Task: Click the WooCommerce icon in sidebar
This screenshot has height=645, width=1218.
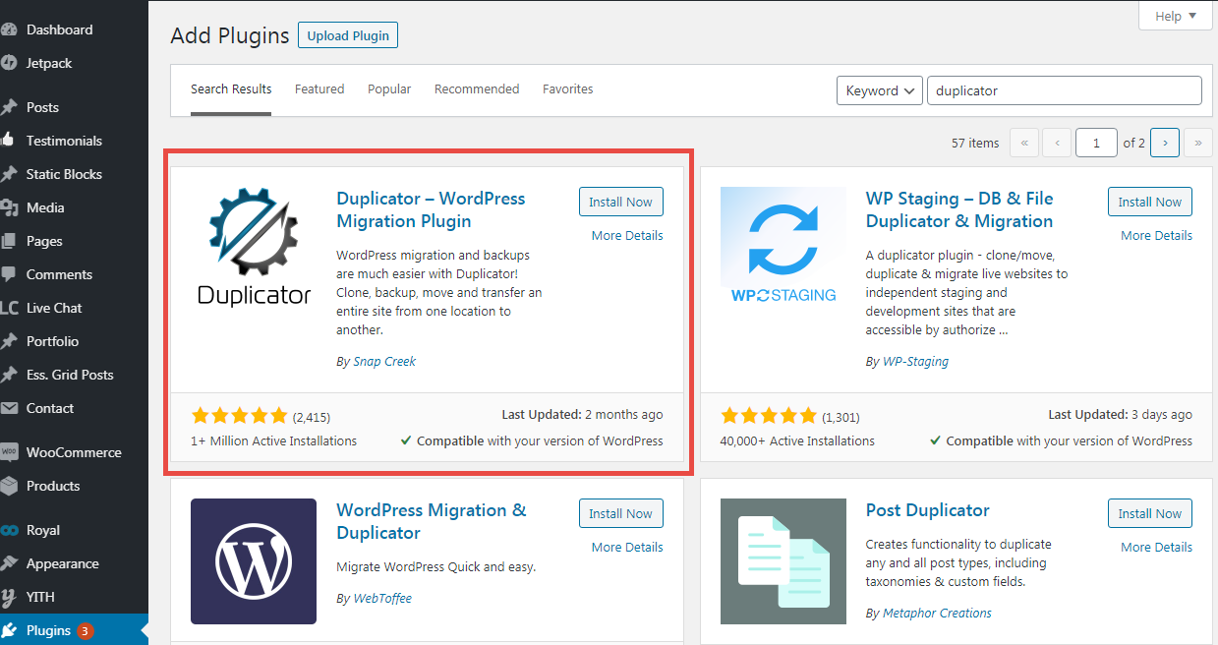Action: coord(8,452)
